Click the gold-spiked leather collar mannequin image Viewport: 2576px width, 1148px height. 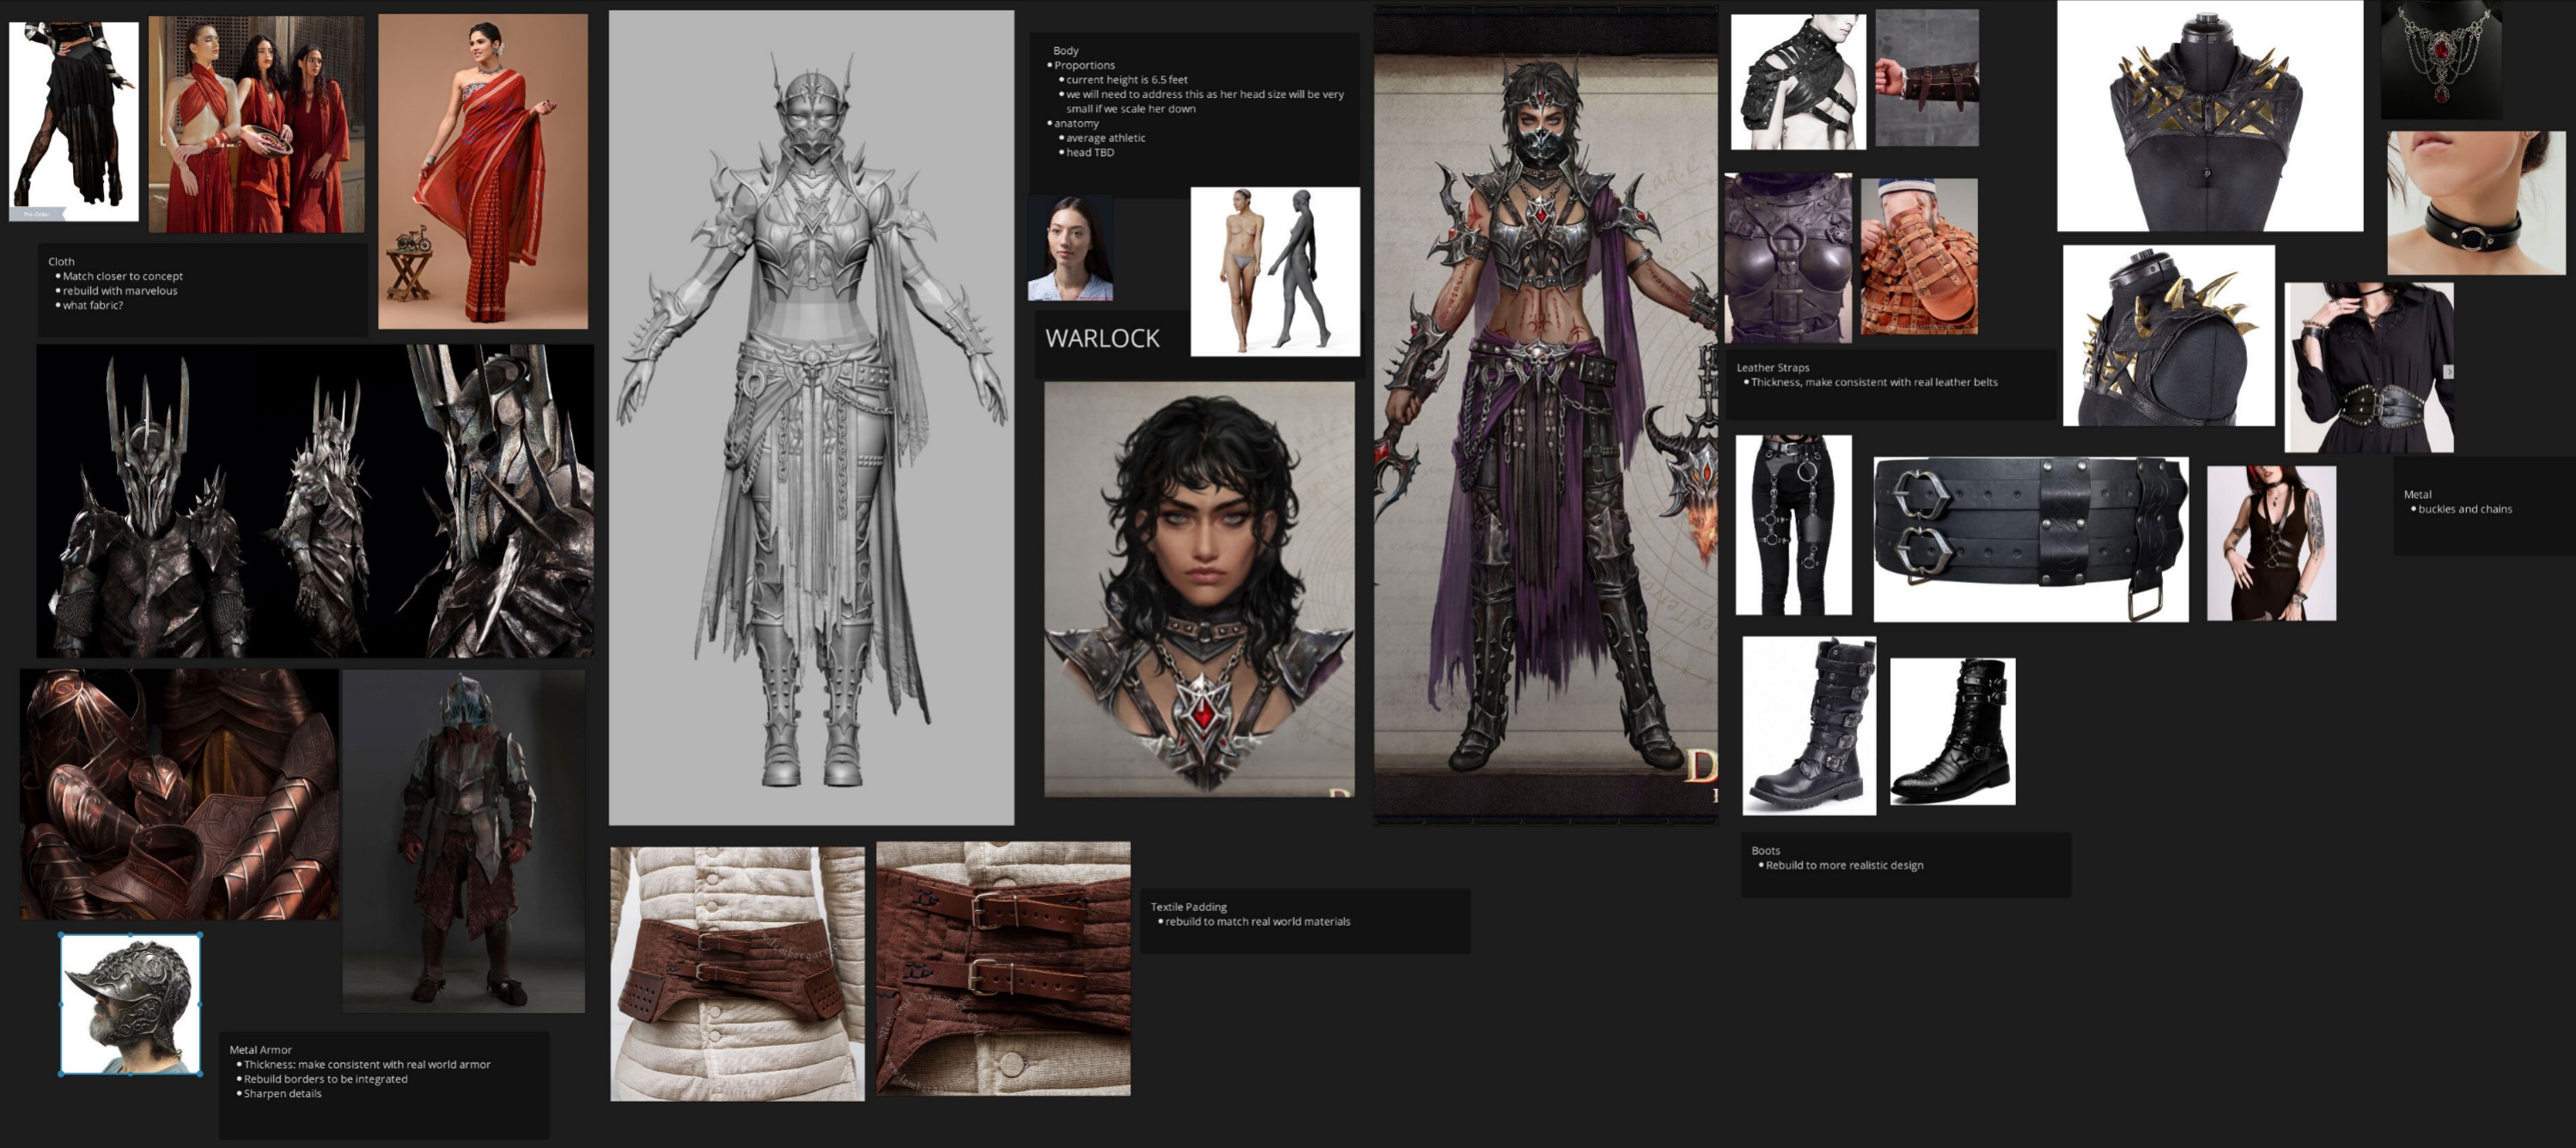pyautogui.click(x=2209, y=117)
